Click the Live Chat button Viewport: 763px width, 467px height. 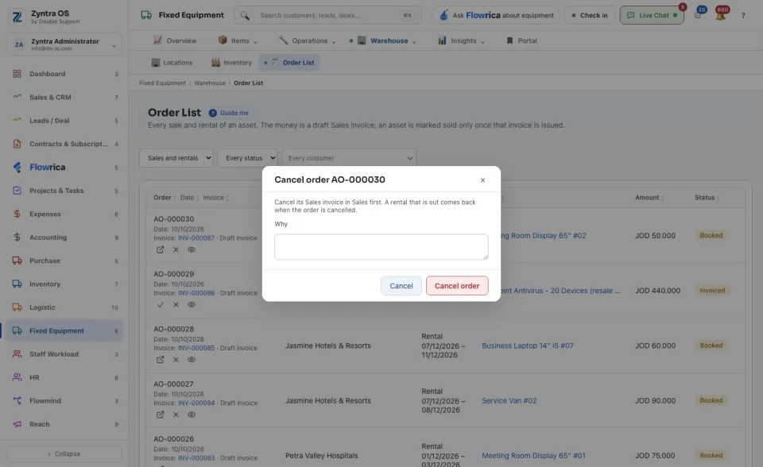[x=652, y=15]
